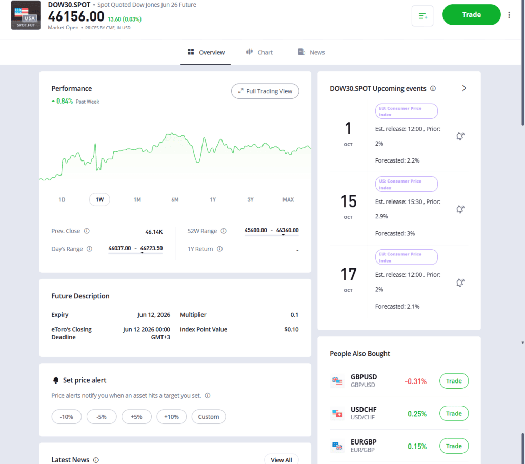Set a +10% price alert
The height and width of the screenshot is (464, 525).
[171, 417]
